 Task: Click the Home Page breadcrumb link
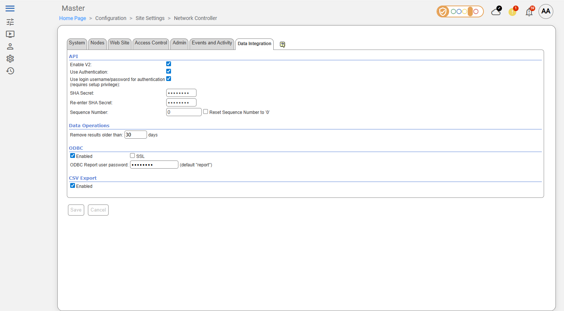pyautogui.click(x=72, y=18)
